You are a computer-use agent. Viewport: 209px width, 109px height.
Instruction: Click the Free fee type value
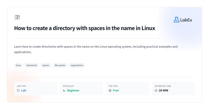[116, 91]
